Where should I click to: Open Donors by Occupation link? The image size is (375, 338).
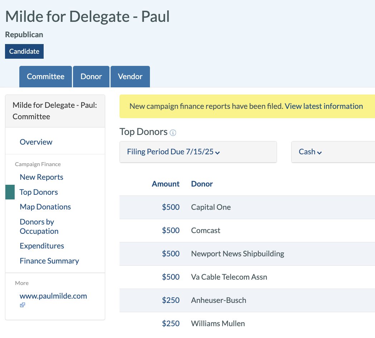point(39,226)
